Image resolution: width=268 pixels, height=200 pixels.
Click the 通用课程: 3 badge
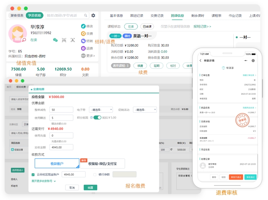pos(121,66)
